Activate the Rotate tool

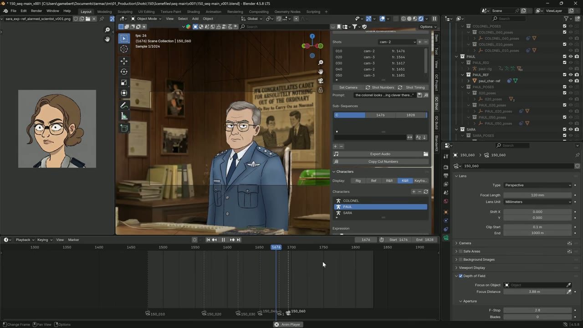[124, 72]
